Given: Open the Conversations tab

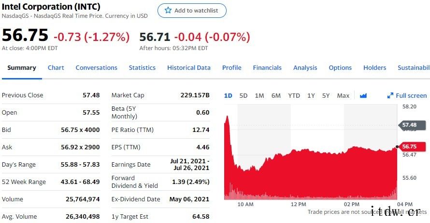Looking at the screenshot, I should click(96, 68).
